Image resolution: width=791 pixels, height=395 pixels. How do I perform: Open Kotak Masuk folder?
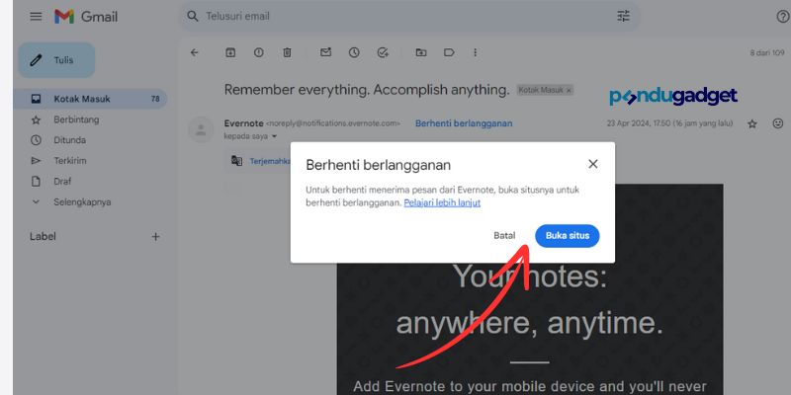coord(90,99)
